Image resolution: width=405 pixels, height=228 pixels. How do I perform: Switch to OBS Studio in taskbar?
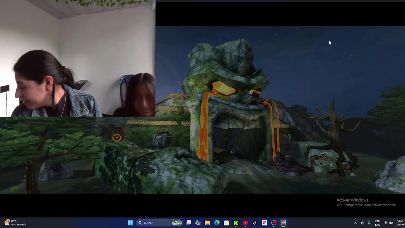(274, 223)
